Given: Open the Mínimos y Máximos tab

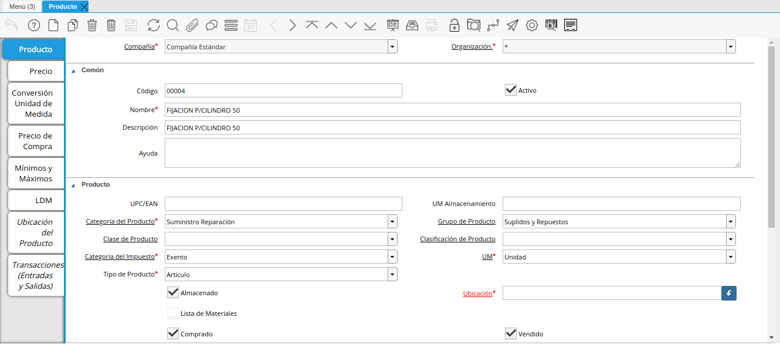Looking at the screenshot, I should click(36, 173).
